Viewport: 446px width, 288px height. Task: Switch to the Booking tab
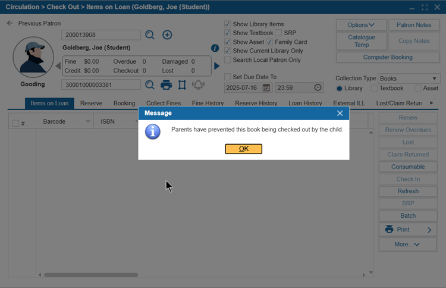point(124,104)
